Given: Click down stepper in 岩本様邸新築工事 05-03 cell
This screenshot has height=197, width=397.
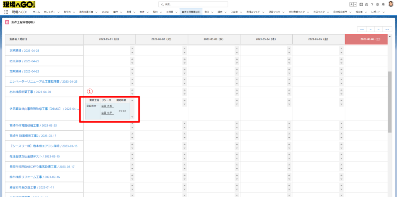Looking at the screenshot, I should coord(237,94).
